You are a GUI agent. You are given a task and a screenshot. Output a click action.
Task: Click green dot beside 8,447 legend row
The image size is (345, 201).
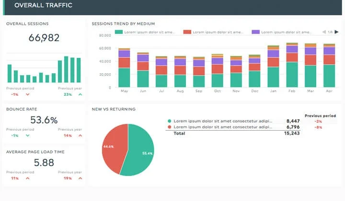click(x=170, y=121)
